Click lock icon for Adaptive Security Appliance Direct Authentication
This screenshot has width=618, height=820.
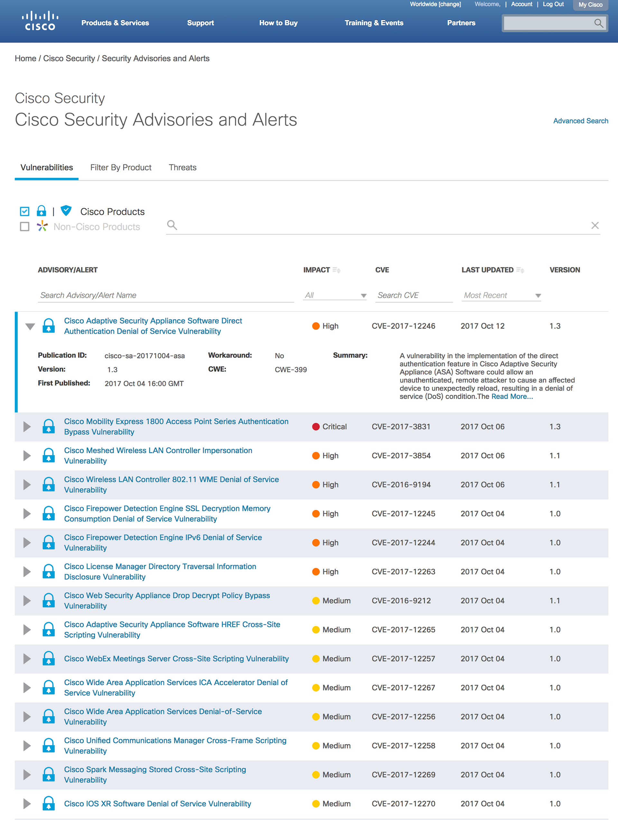click(49, 326)
